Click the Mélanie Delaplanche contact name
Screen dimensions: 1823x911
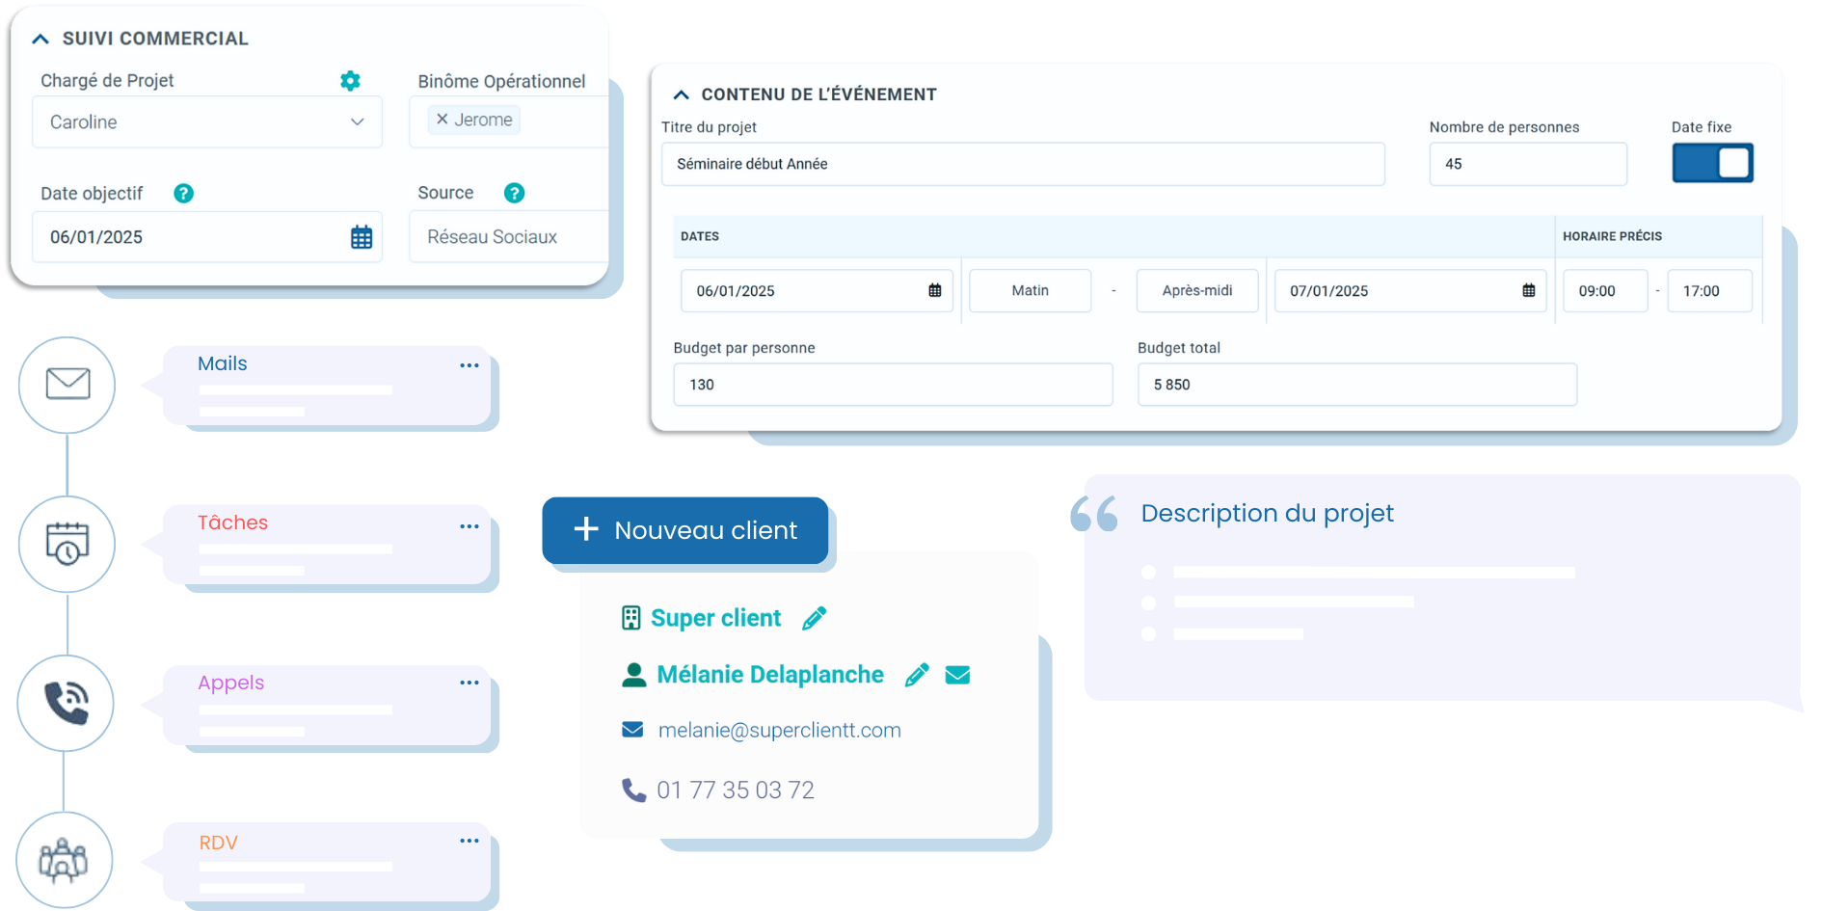coord(770,675)
